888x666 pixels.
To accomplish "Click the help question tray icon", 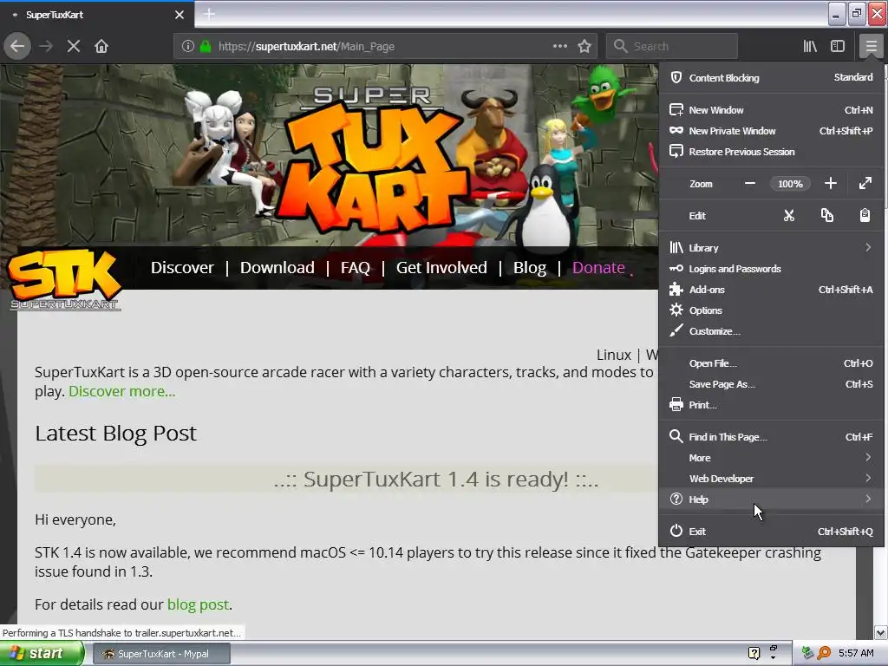I will click(x=754, y=653).
